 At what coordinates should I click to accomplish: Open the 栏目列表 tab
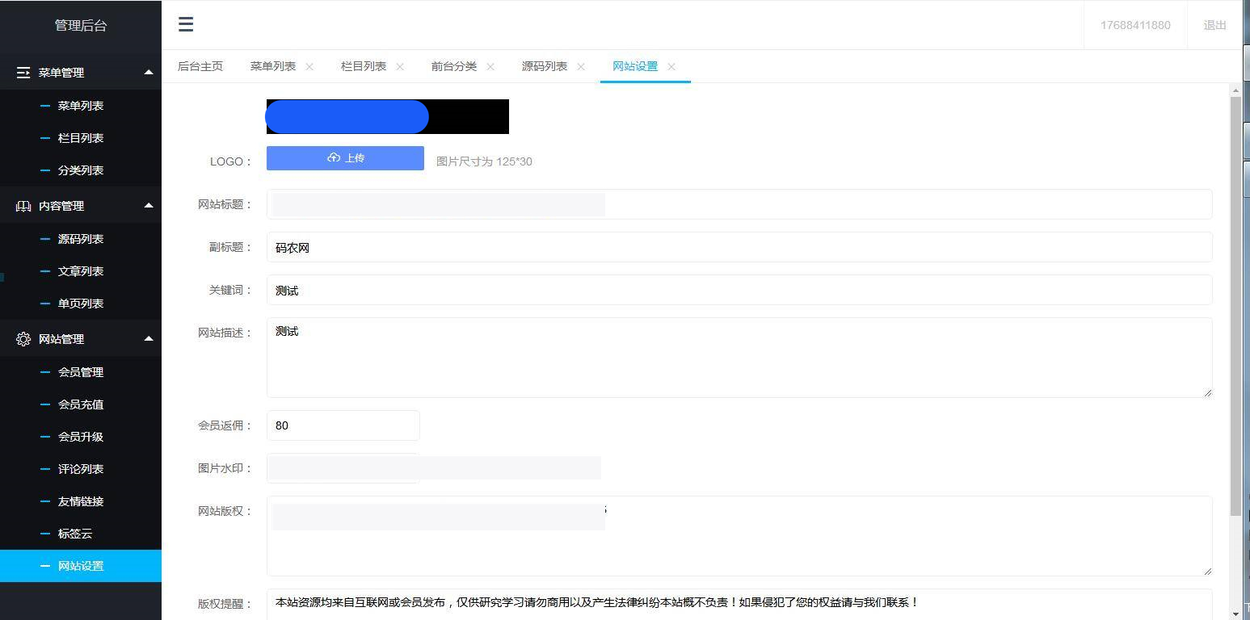(x=362, y=66)
